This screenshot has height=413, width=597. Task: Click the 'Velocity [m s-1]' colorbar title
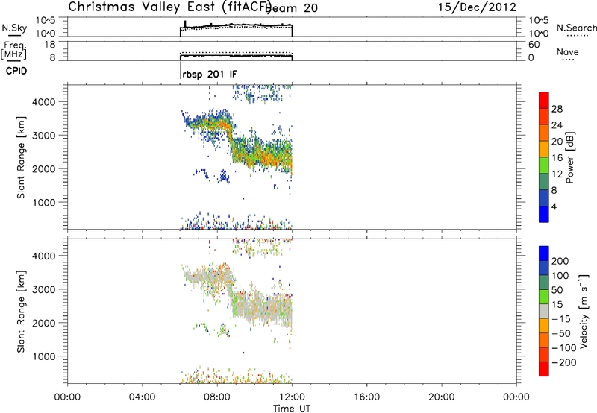point(584,312)
